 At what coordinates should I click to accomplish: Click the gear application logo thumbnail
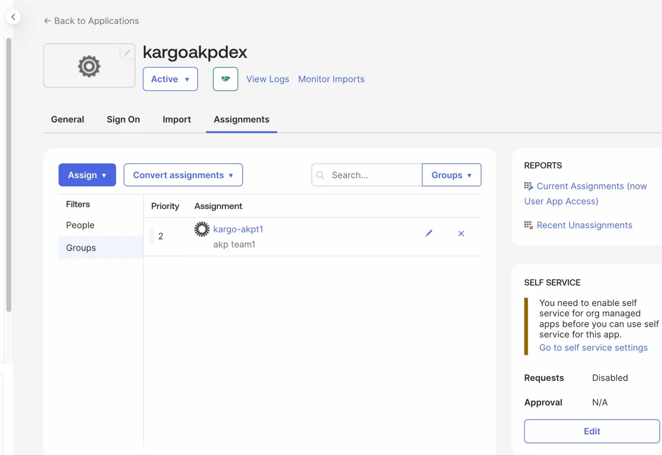point(89,65)
